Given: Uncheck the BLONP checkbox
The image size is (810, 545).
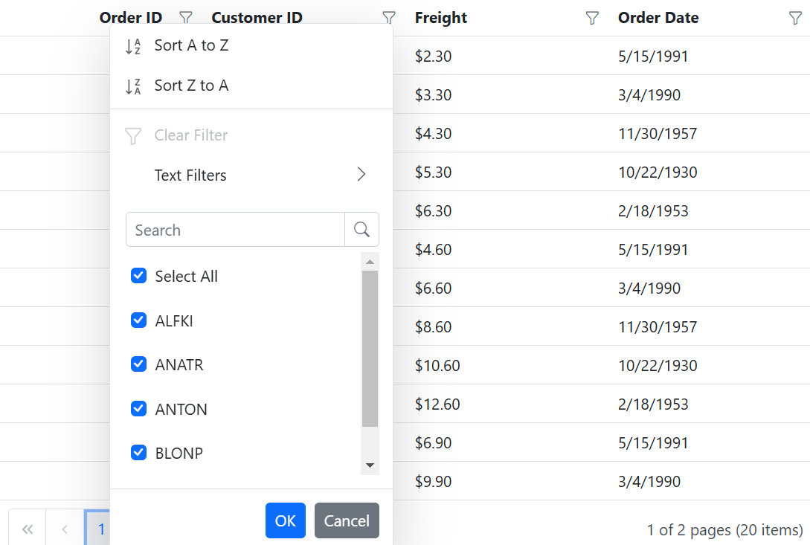Looking at the screenshot, I should pos(138,453).
